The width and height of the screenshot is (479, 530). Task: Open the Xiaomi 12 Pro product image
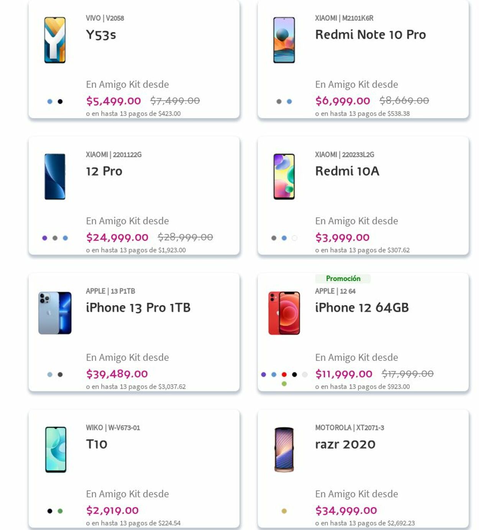pyautogui.click(x=55, y=176)
